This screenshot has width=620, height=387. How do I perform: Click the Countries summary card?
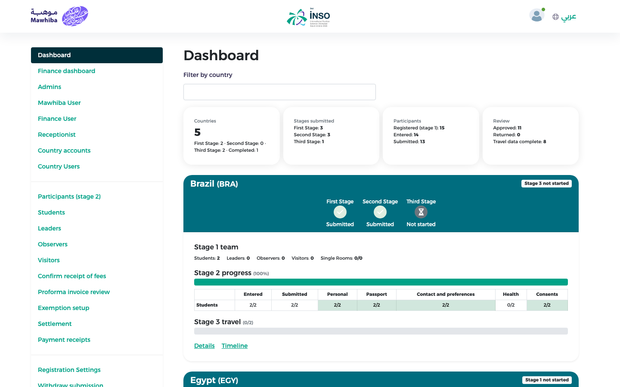pyautogui.click(x=232, y=136)
